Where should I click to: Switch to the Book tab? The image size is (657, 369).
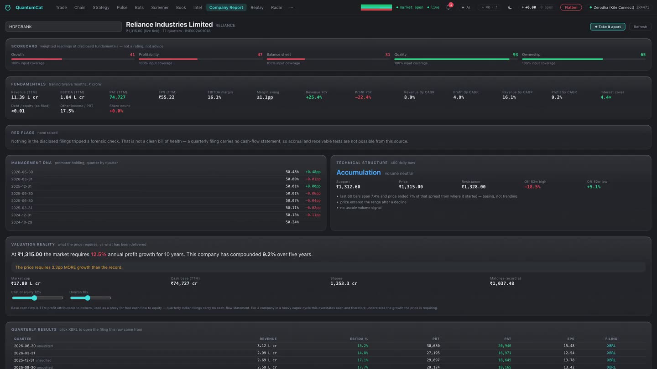181,7
